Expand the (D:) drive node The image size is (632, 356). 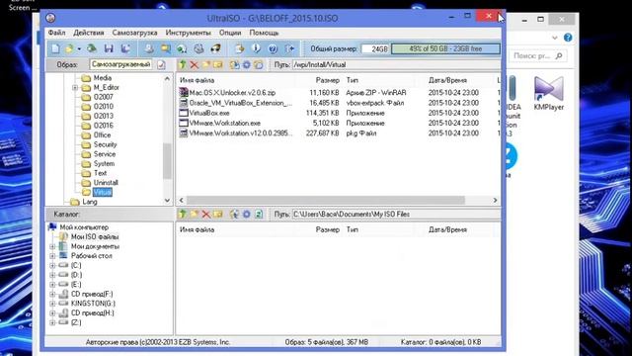click(52, 275)
